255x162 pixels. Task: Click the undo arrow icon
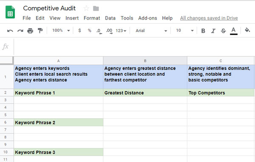click(x=10, y=31)
